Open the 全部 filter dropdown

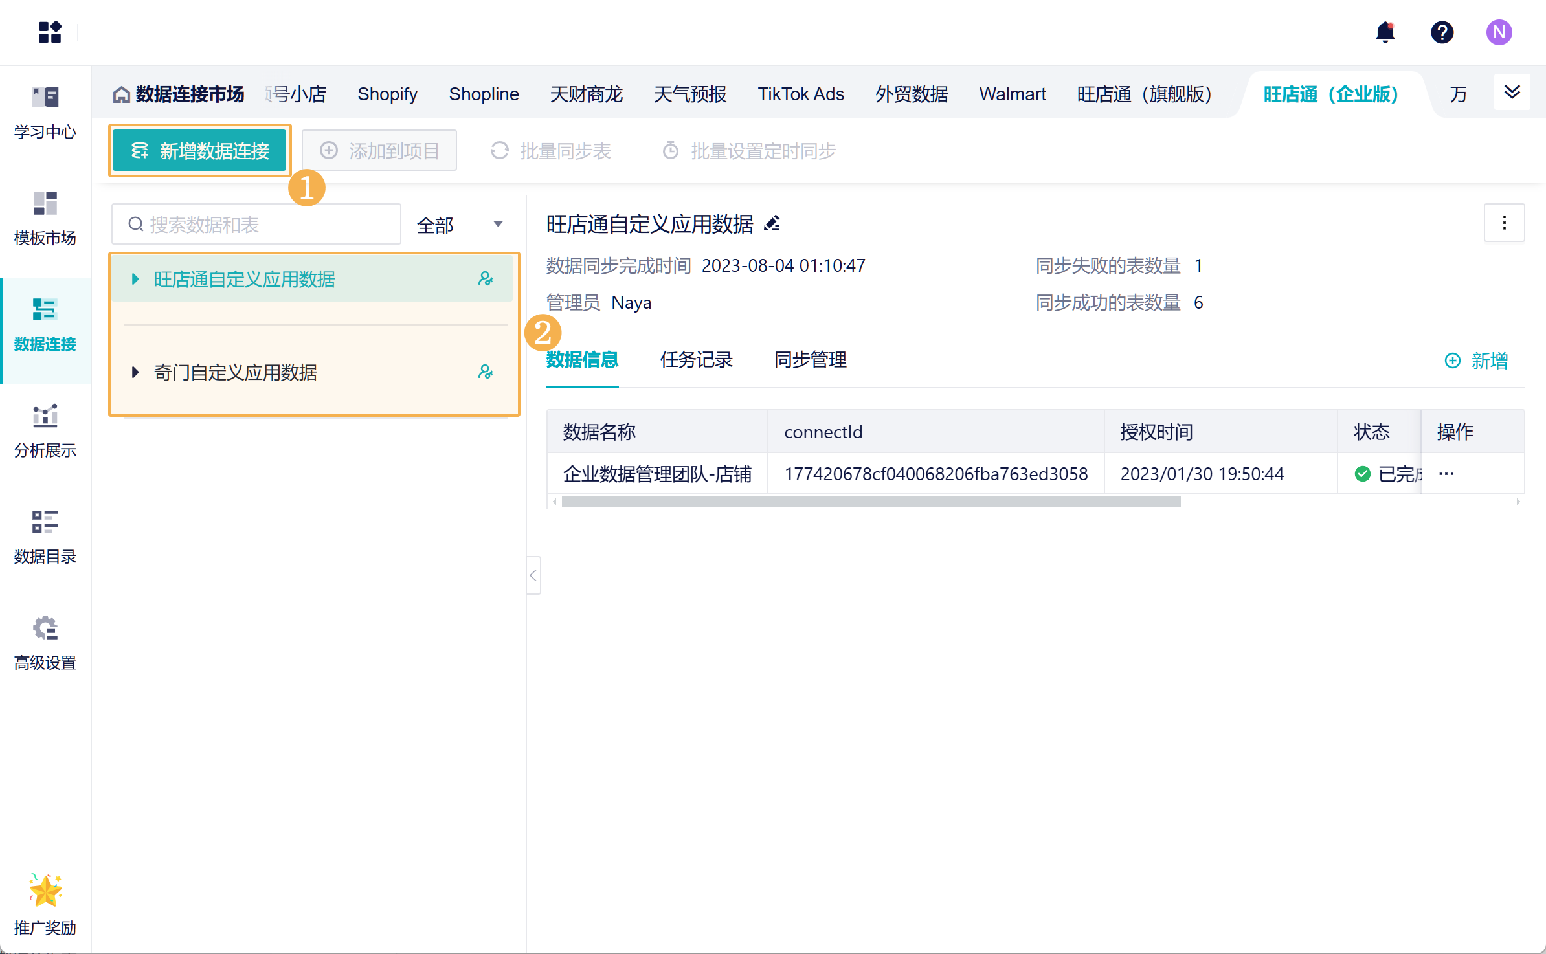tap(460, 225)
